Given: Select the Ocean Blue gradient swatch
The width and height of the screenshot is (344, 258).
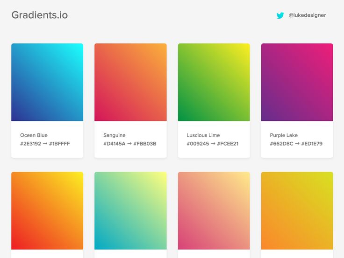Looking at the screenshot, I should pyautogui.click(x=47, y=82).
